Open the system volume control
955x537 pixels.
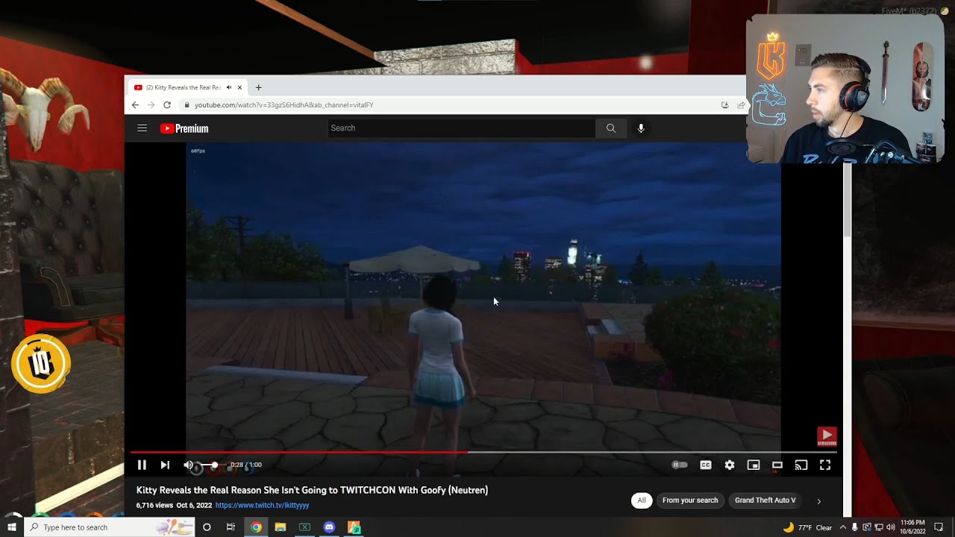coord(890,527)
